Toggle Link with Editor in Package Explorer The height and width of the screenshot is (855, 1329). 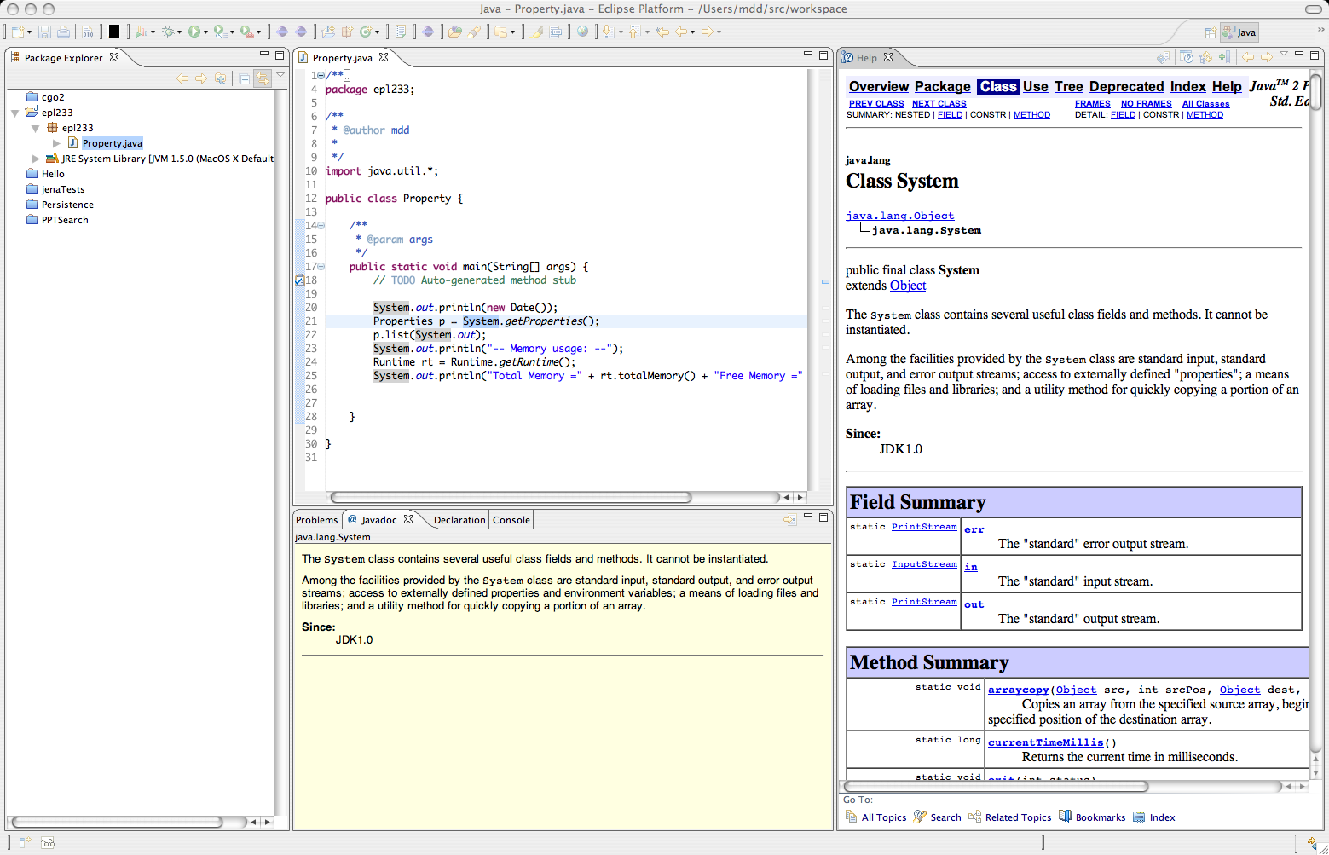263,78
